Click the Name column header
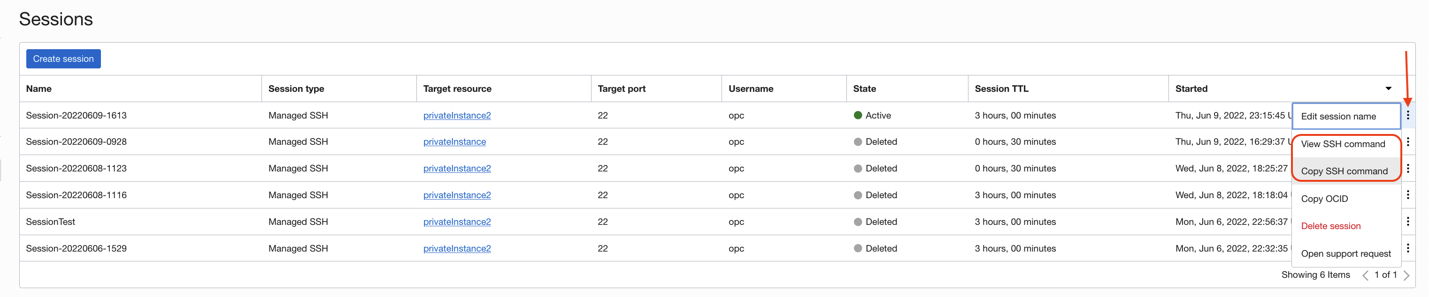Screen dimensions: 1429x297 (x=39, y=89)
